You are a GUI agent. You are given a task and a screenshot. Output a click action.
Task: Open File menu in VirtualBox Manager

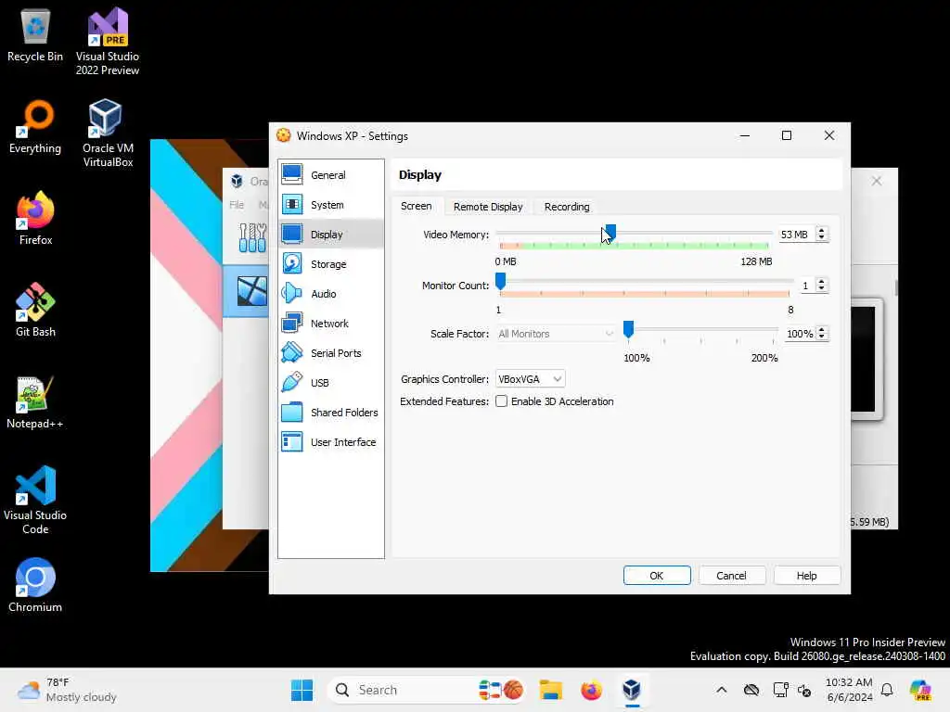pyautogui.click(x=237, y=205)
